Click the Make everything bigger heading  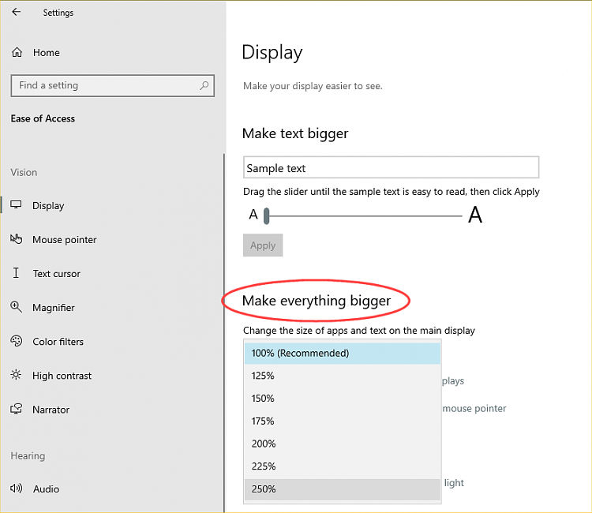tap(317, 301)
